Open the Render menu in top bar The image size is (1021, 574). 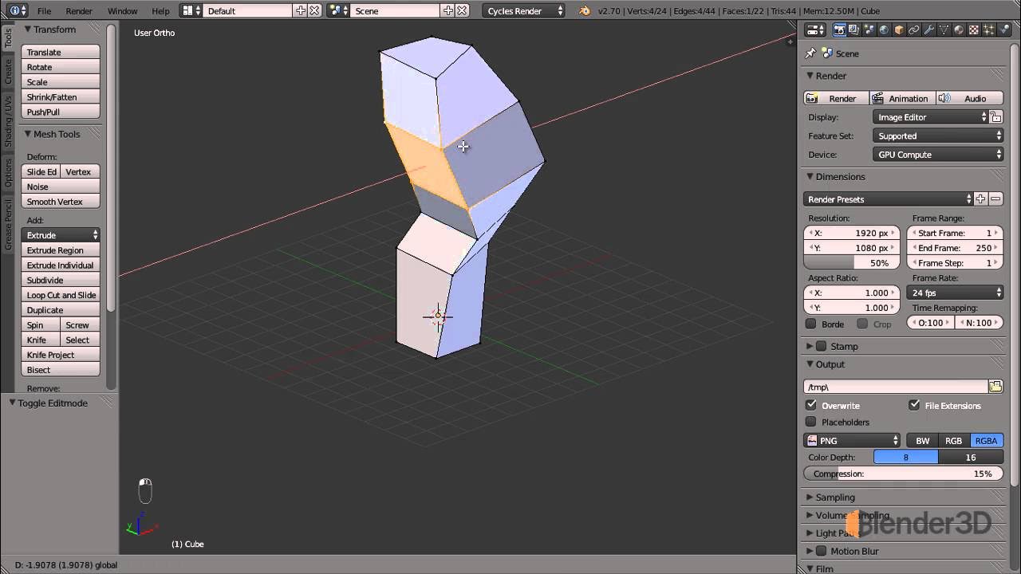click(x=79, y=11)
